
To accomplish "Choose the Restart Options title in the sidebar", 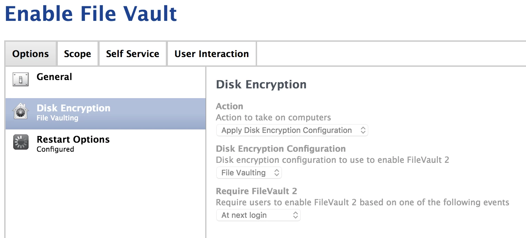I will pos(73,140).
